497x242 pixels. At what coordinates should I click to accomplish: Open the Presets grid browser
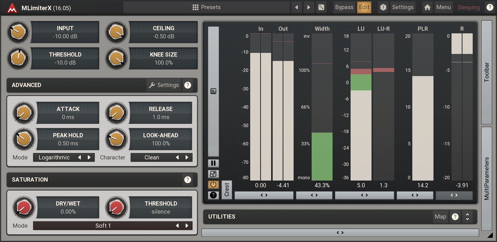[x=207, y=7]
